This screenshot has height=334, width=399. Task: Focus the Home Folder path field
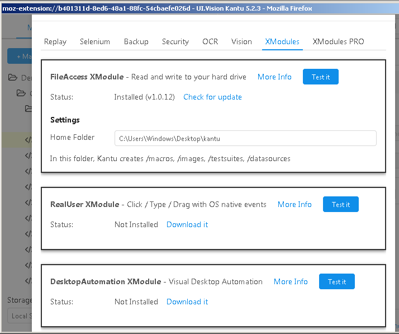[x=245, y=138]
